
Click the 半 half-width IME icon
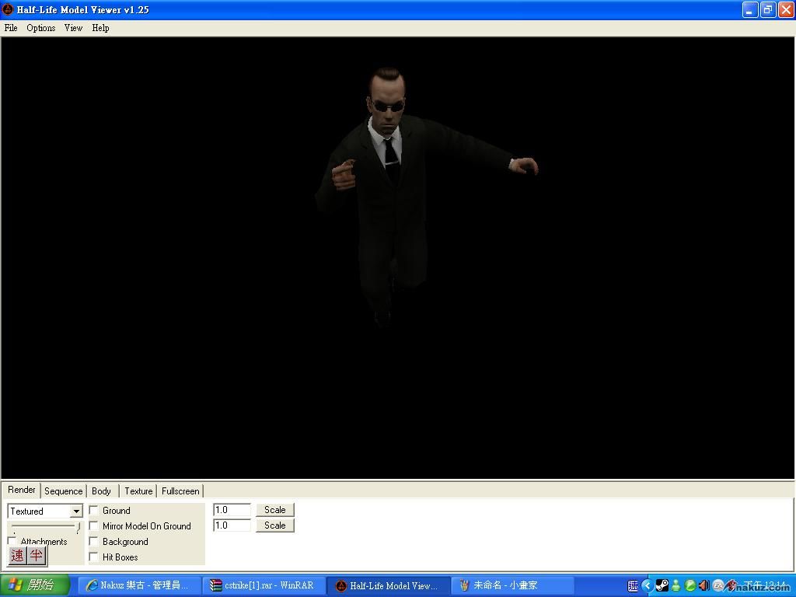[x=36, y=555]
